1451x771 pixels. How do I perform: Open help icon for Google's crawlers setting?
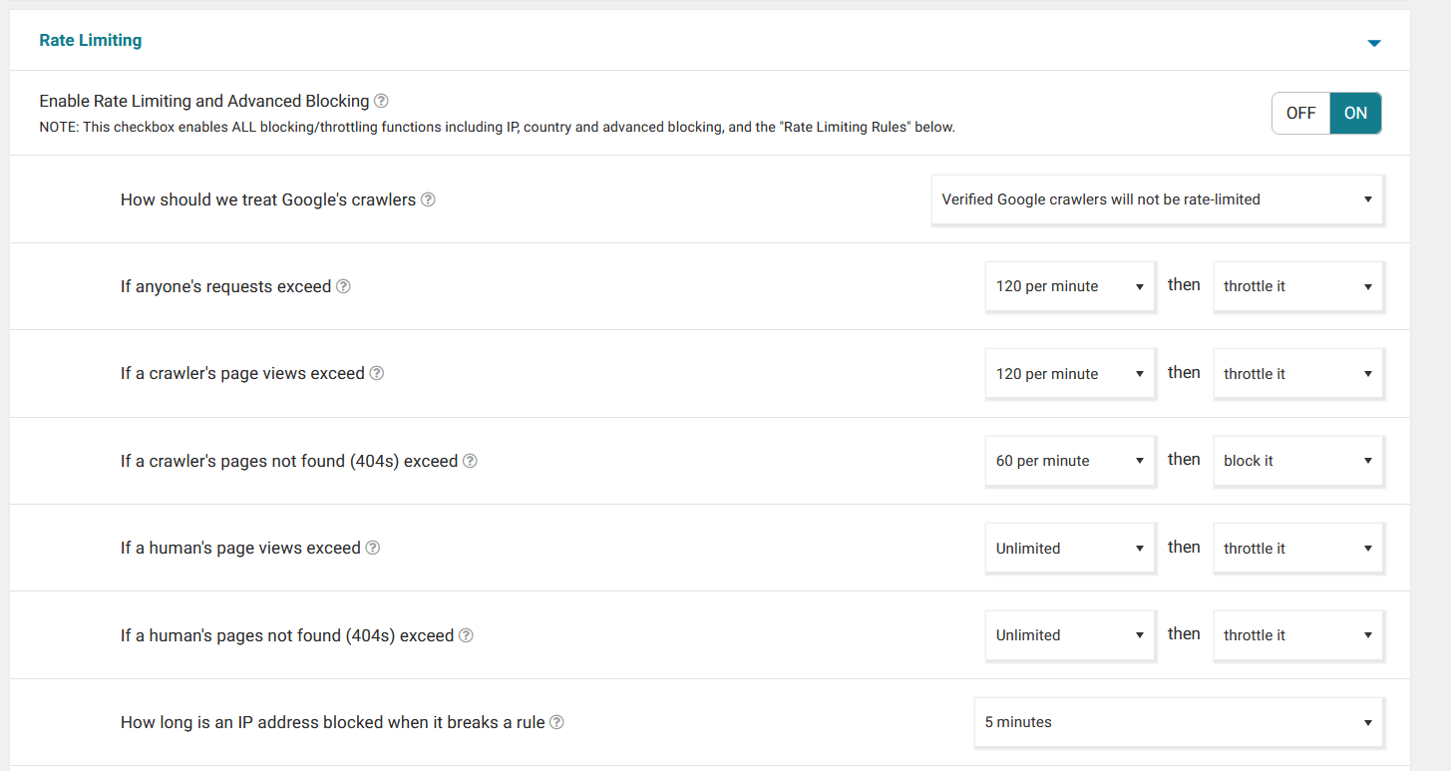pyautogui.click(x=428, y=199)
